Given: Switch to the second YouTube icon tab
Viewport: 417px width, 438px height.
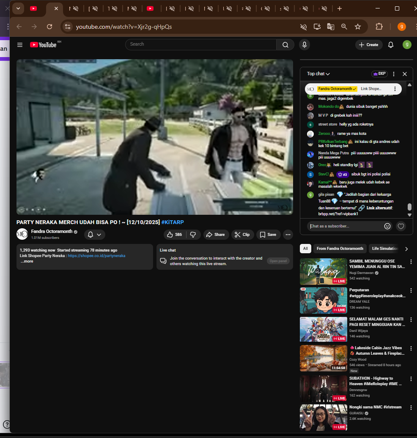Looking at the screenshot, I should (x=150, y=8).
